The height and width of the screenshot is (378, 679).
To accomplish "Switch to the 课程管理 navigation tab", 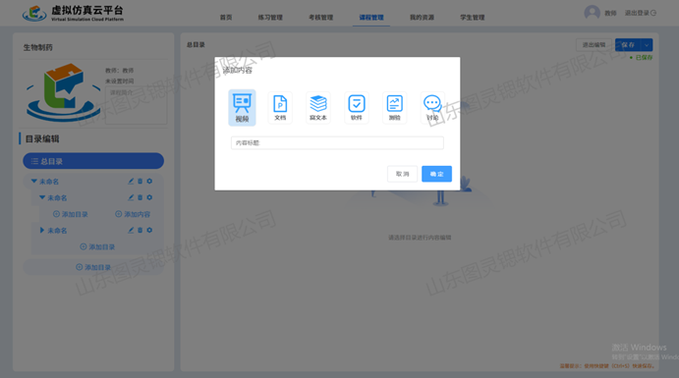I will (x=371, y=18).
